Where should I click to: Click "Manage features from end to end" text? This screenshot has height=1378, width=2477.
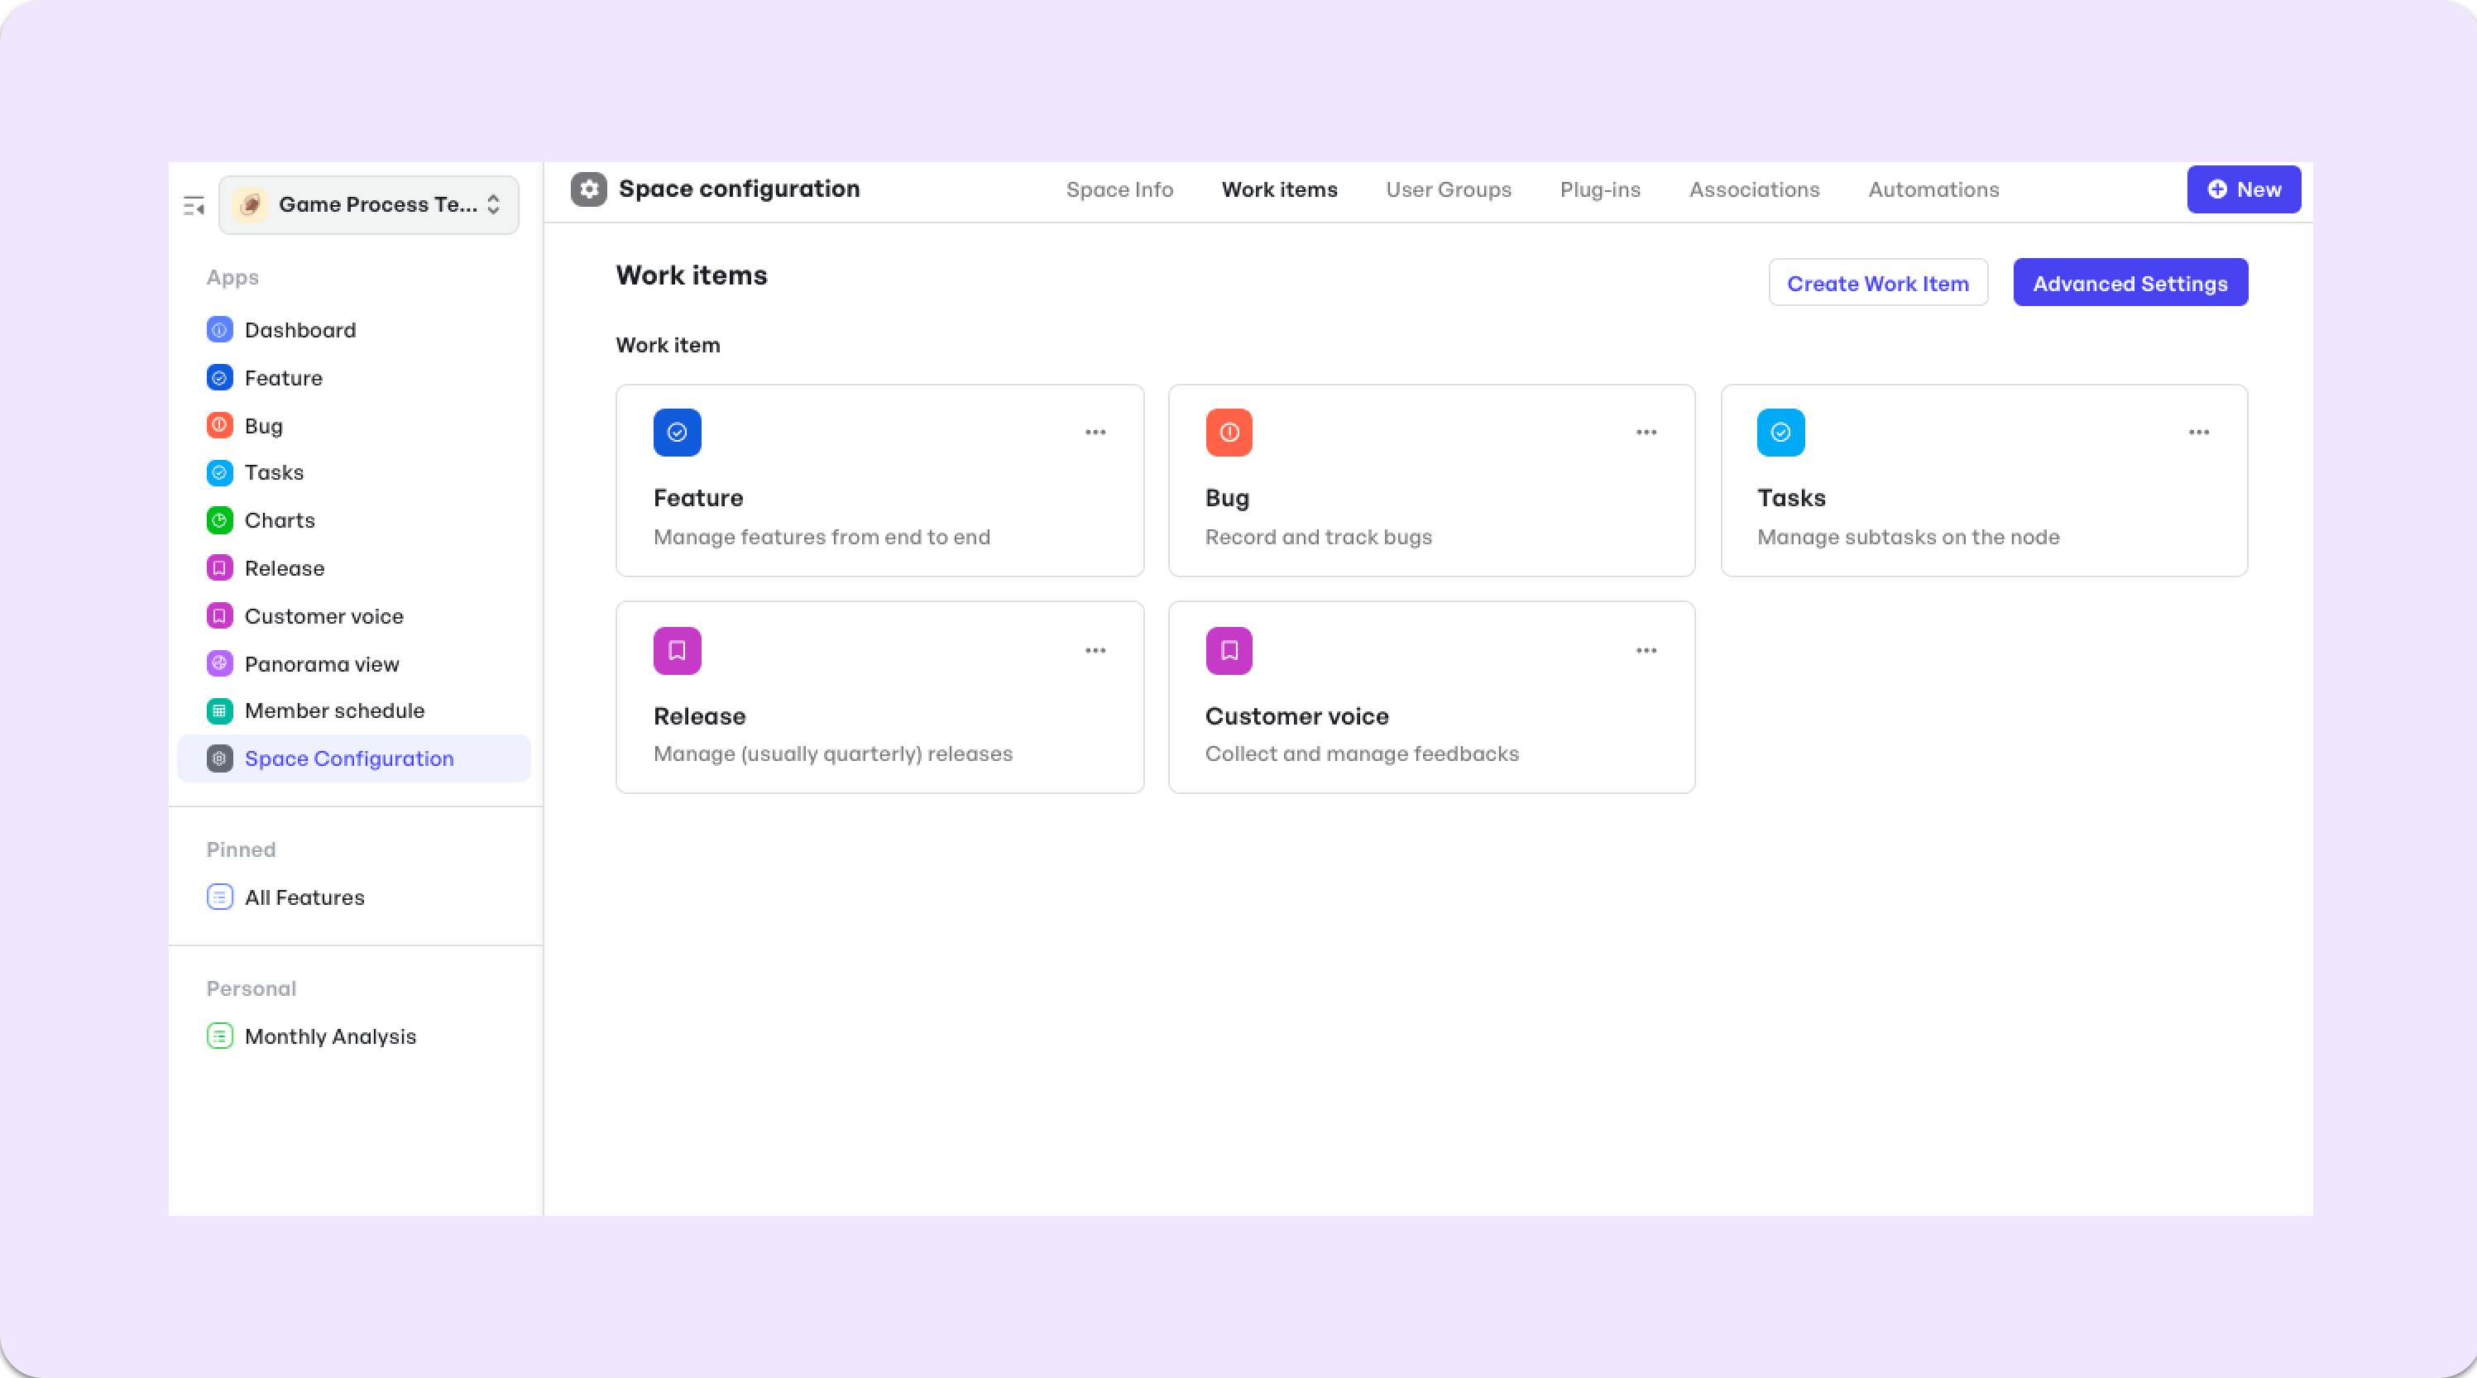822,537
